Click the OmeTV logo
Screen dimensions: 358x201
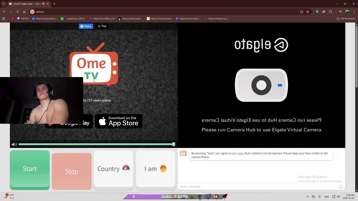pyautogui.click(x=94, y=64)
